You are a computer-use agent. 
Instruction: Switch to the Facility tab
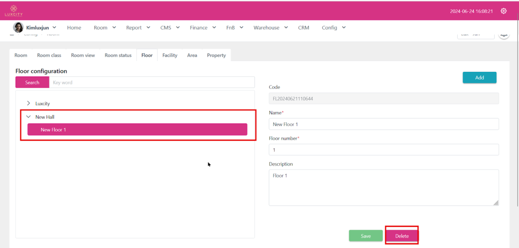[170, 55]
